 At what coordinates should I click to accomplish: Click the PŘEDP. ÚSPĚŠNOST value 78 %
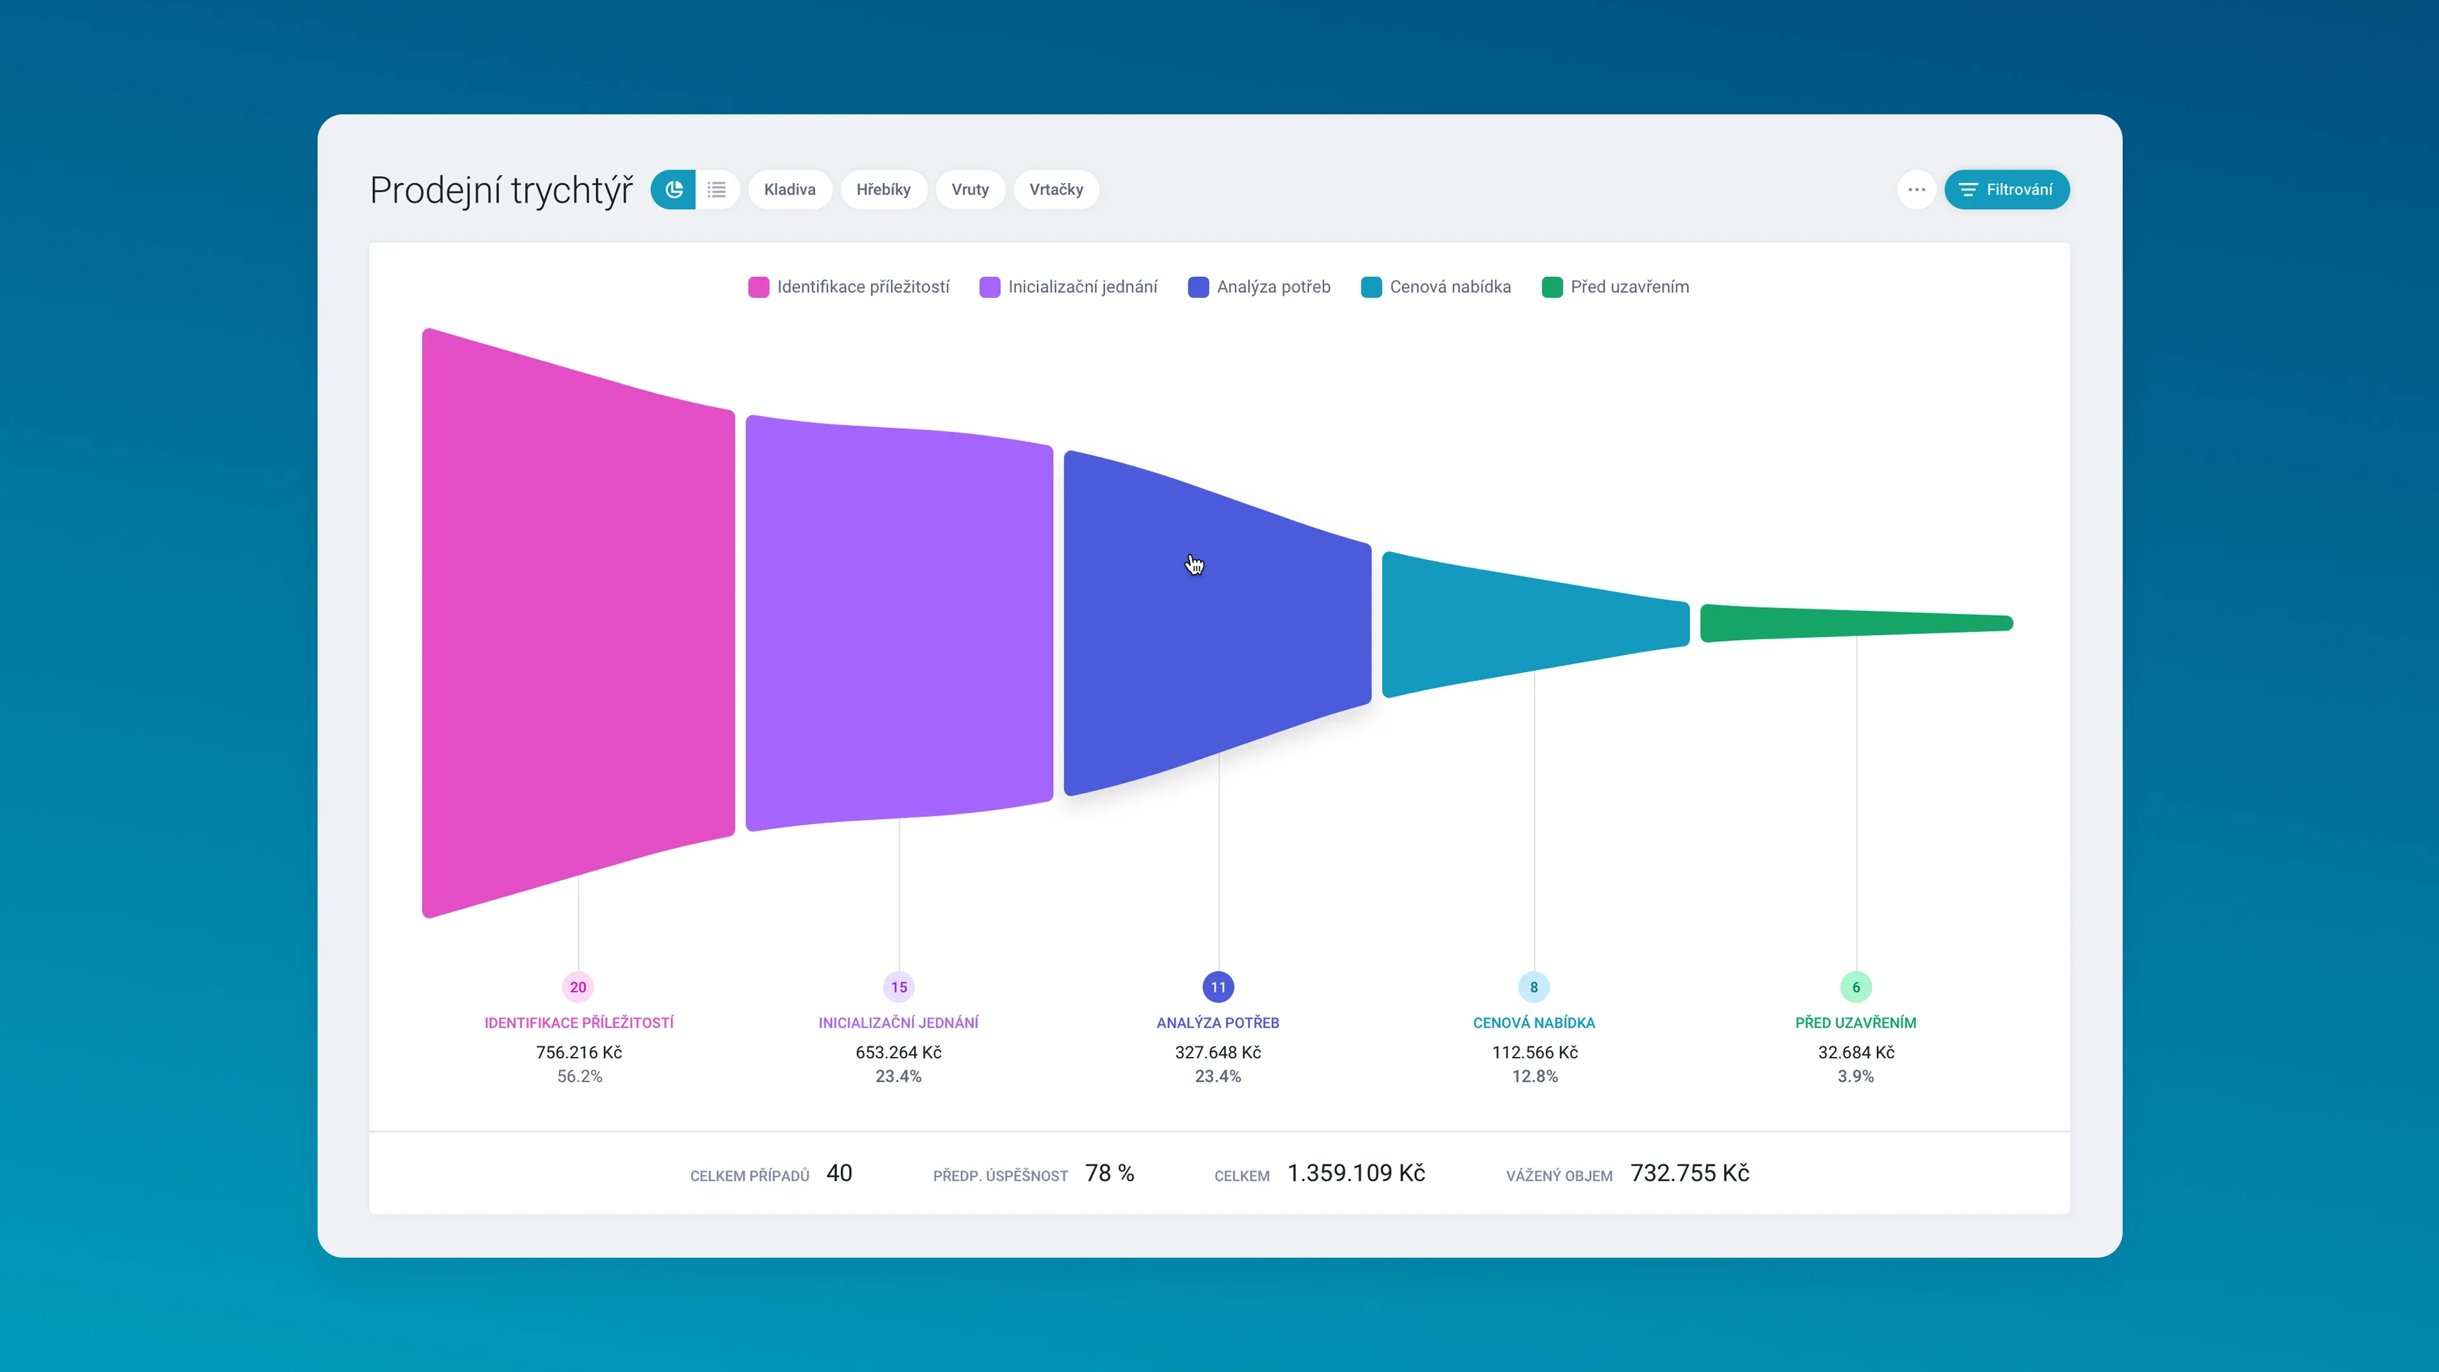pos(1110,1173)
